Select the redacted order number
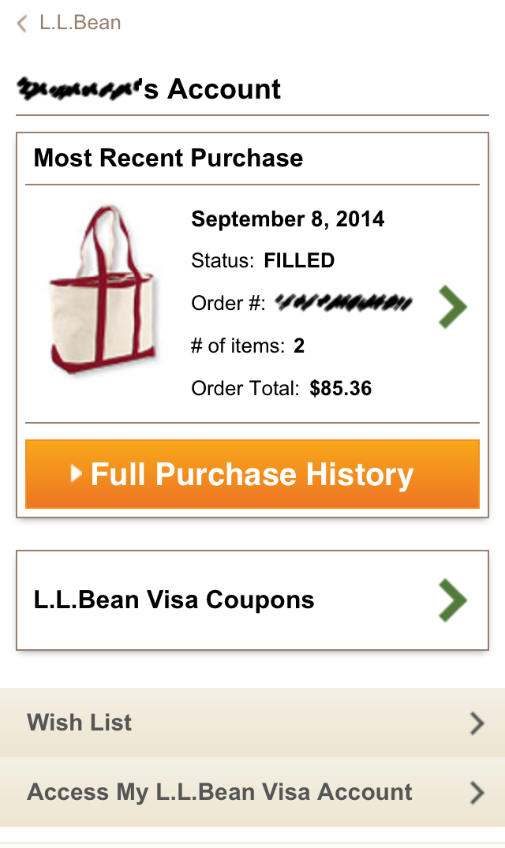The image size is (505, 848). (343, 303)
